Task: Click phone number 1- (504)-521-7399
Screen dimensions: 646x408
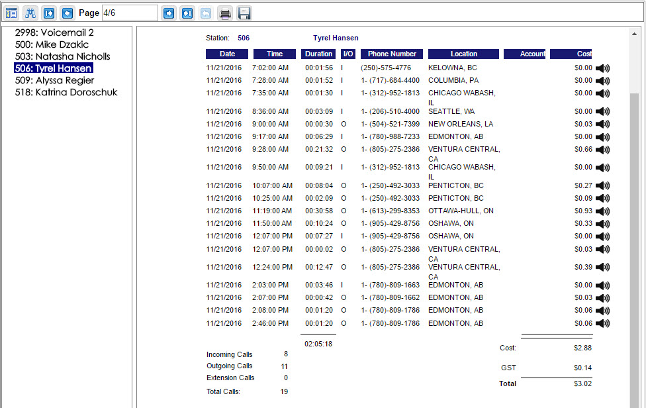Action: click(390, 124)
